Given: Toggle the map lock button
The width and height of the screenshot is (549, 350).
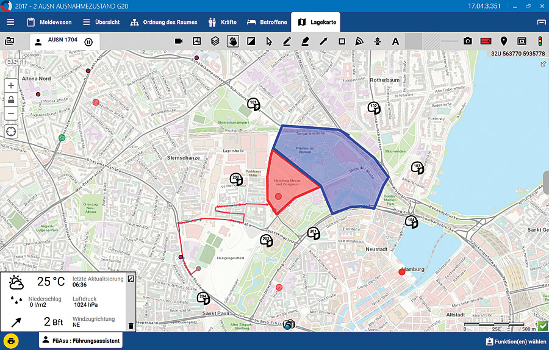Looking at the screenshot, I should tap(11, 100).
